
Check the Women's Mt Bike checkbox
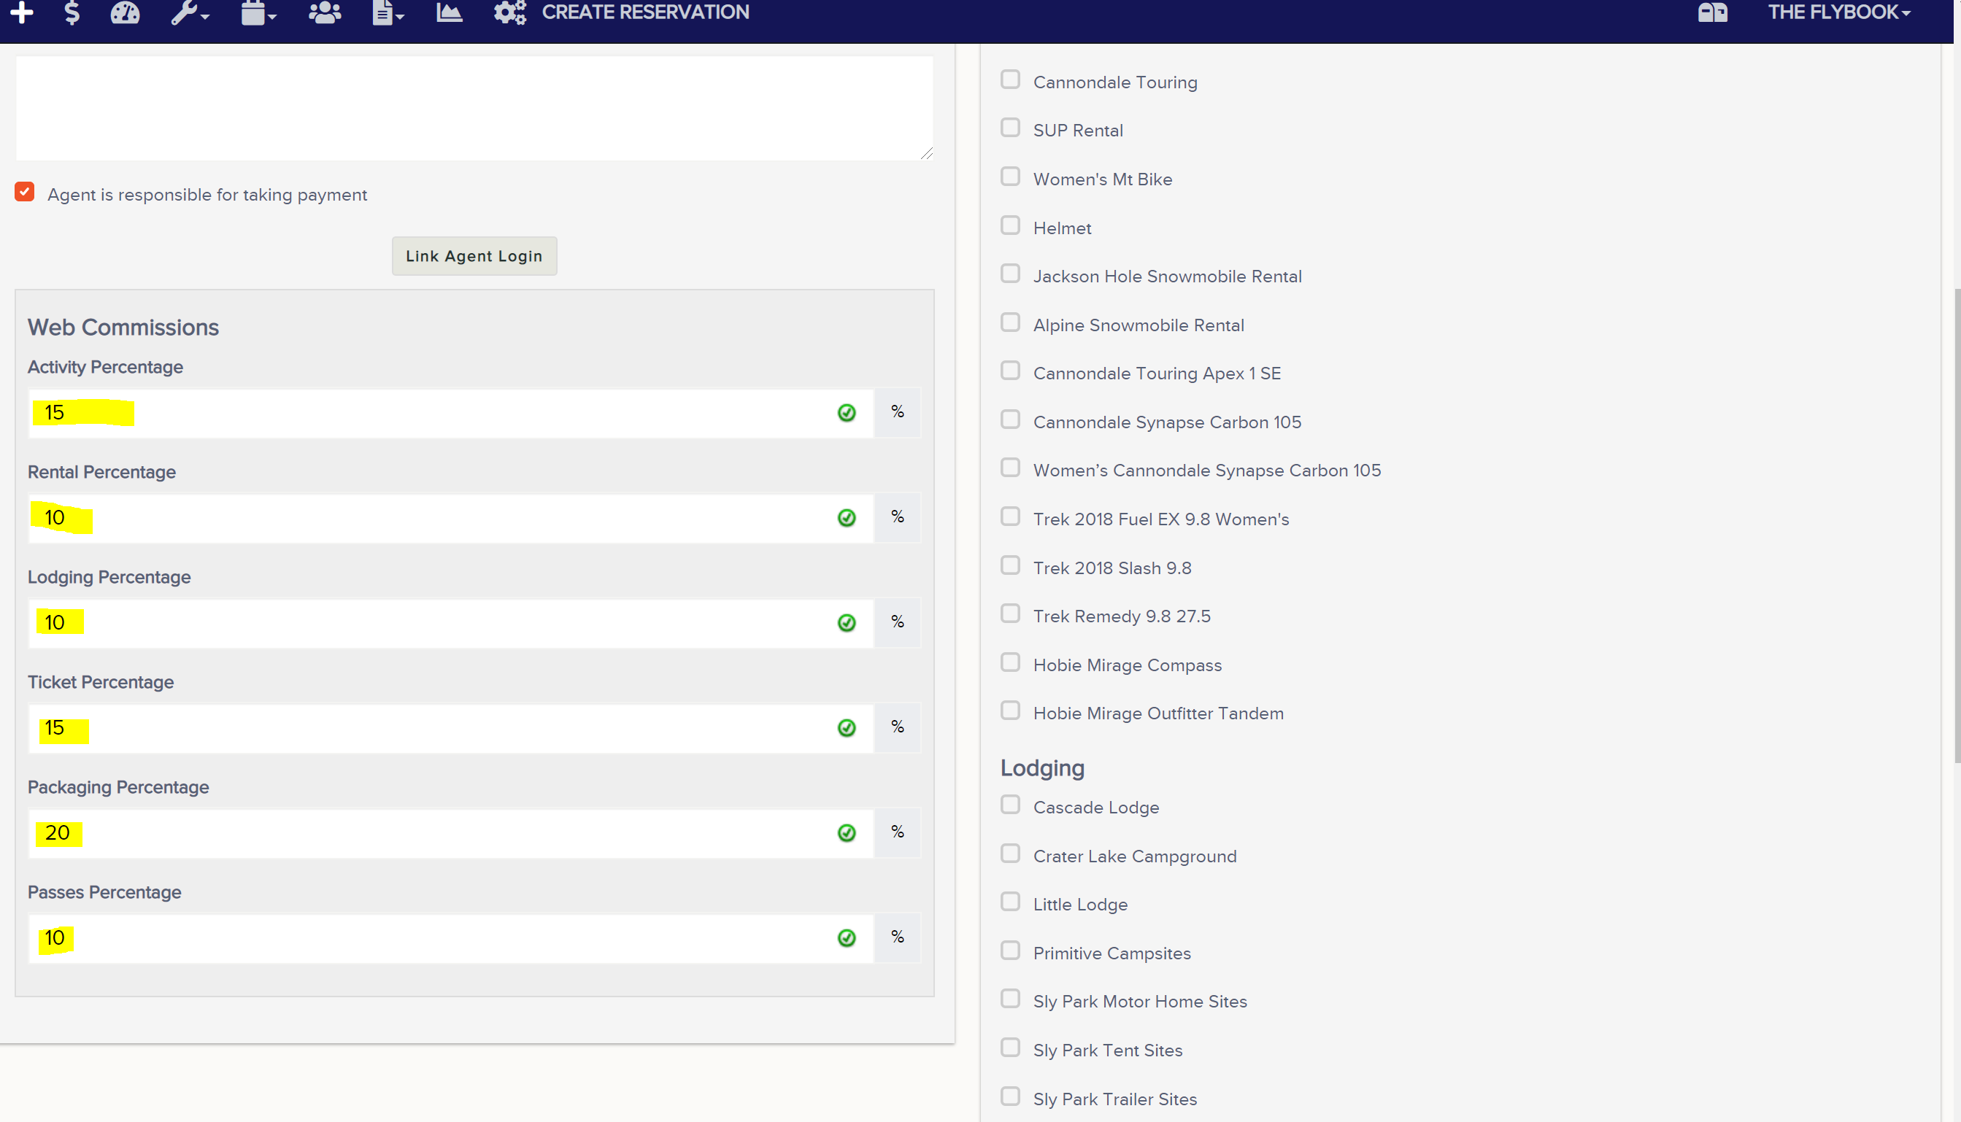[1010, 177]
